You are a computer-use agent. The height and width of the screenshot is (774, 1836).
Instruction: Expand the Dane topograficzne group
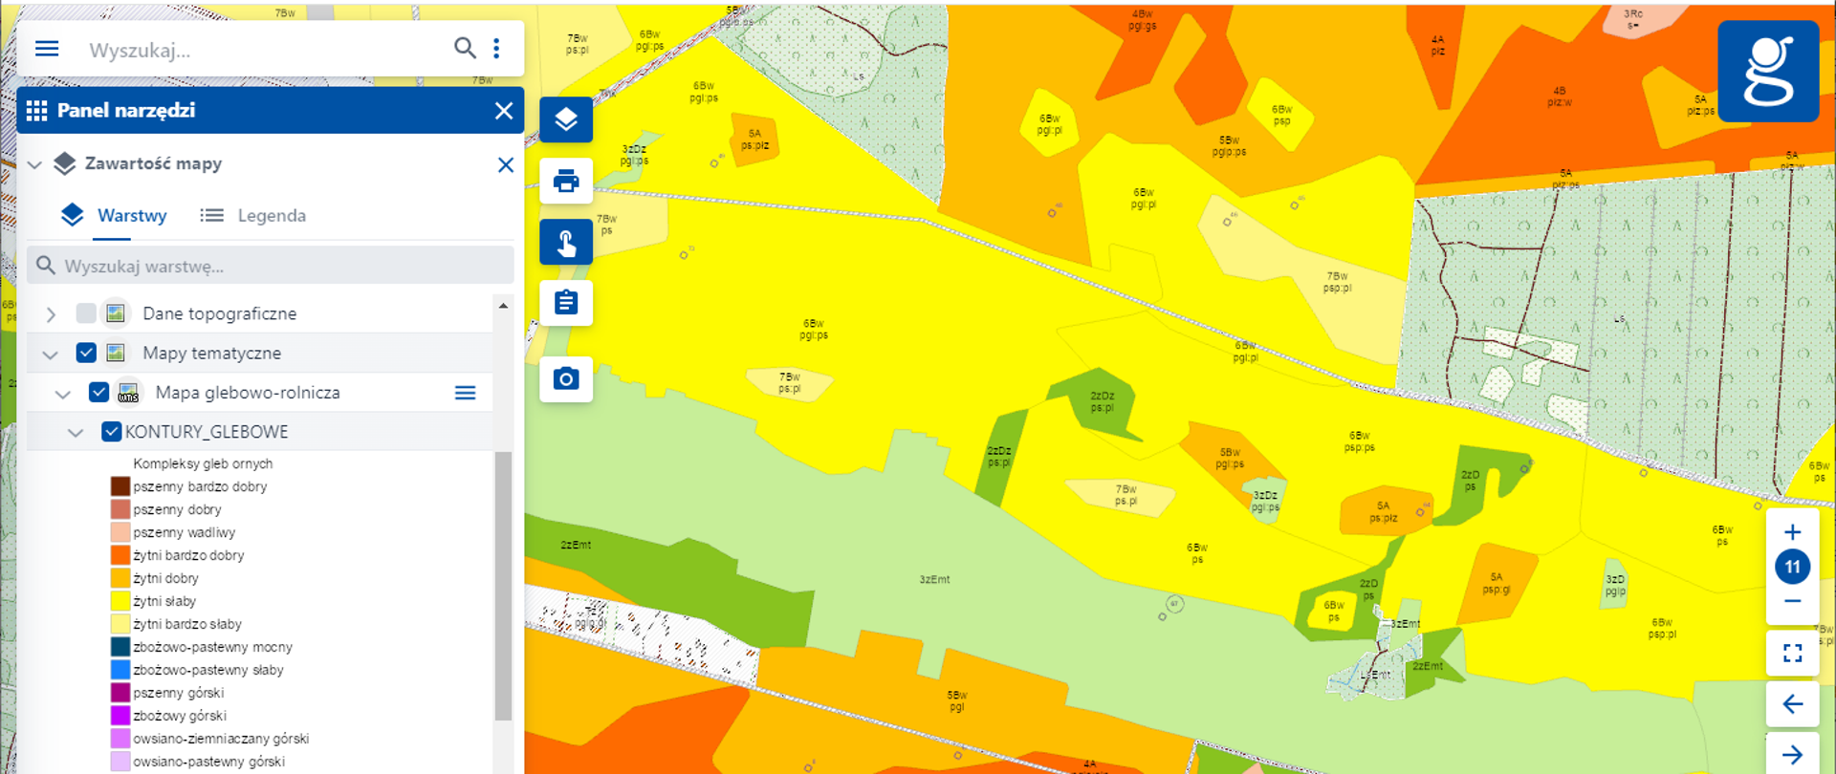[51, 313]
